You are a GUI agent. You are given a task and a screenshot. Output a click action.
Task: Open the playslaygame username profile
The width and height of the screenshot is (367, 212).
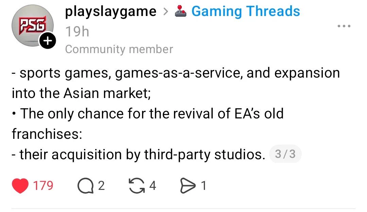point(110,11)
